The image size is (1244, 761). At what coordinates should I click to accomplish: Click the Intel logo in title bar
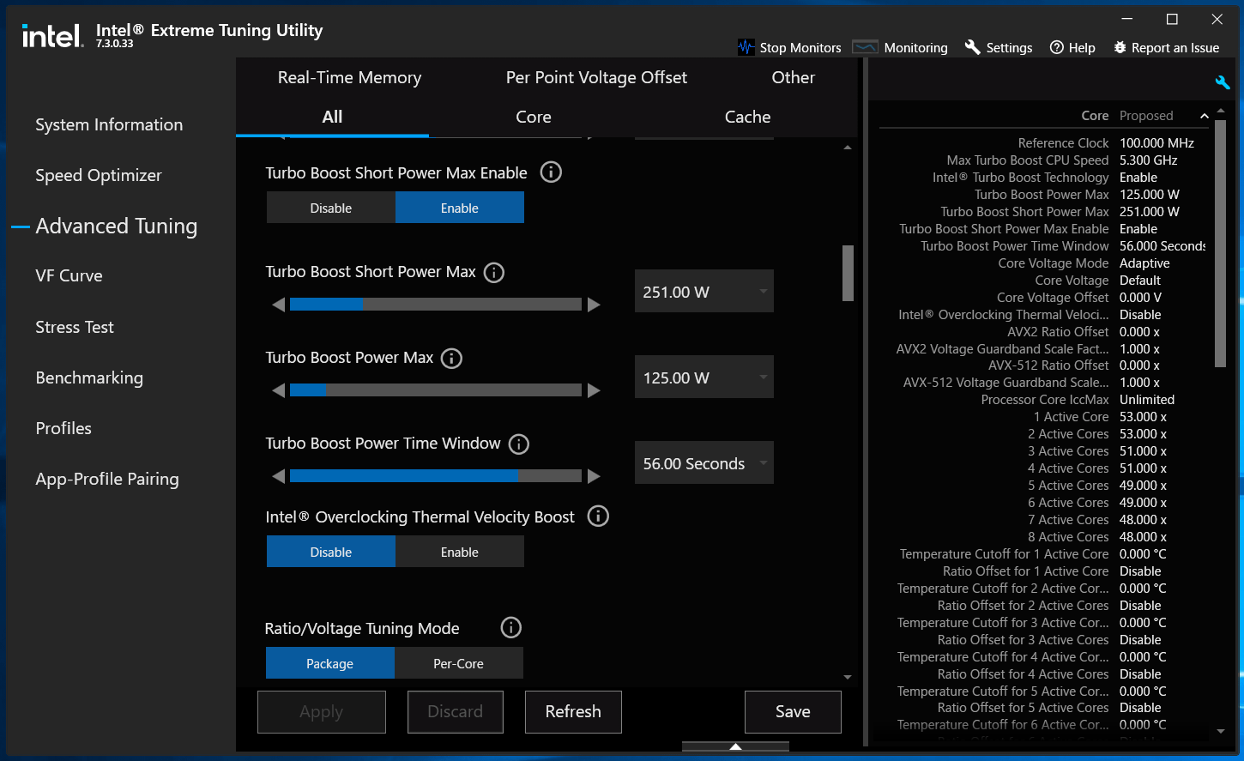(52, 35)
